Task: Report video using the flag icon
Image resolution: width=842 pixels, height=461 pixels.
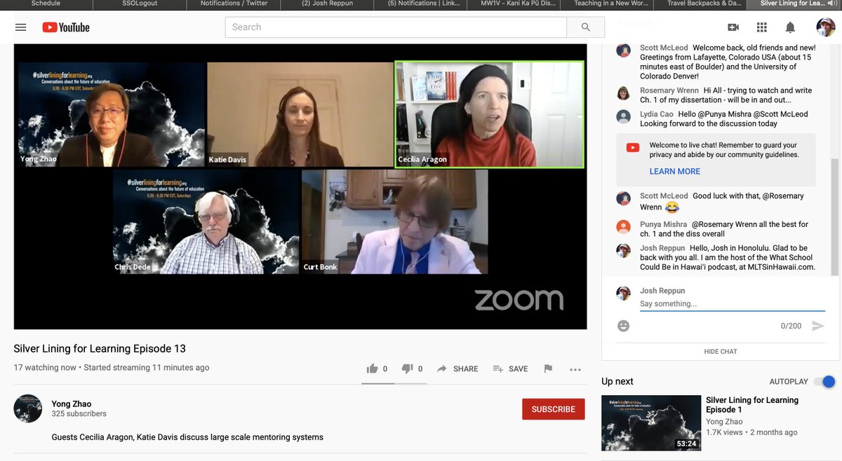Action: [548, 369]
